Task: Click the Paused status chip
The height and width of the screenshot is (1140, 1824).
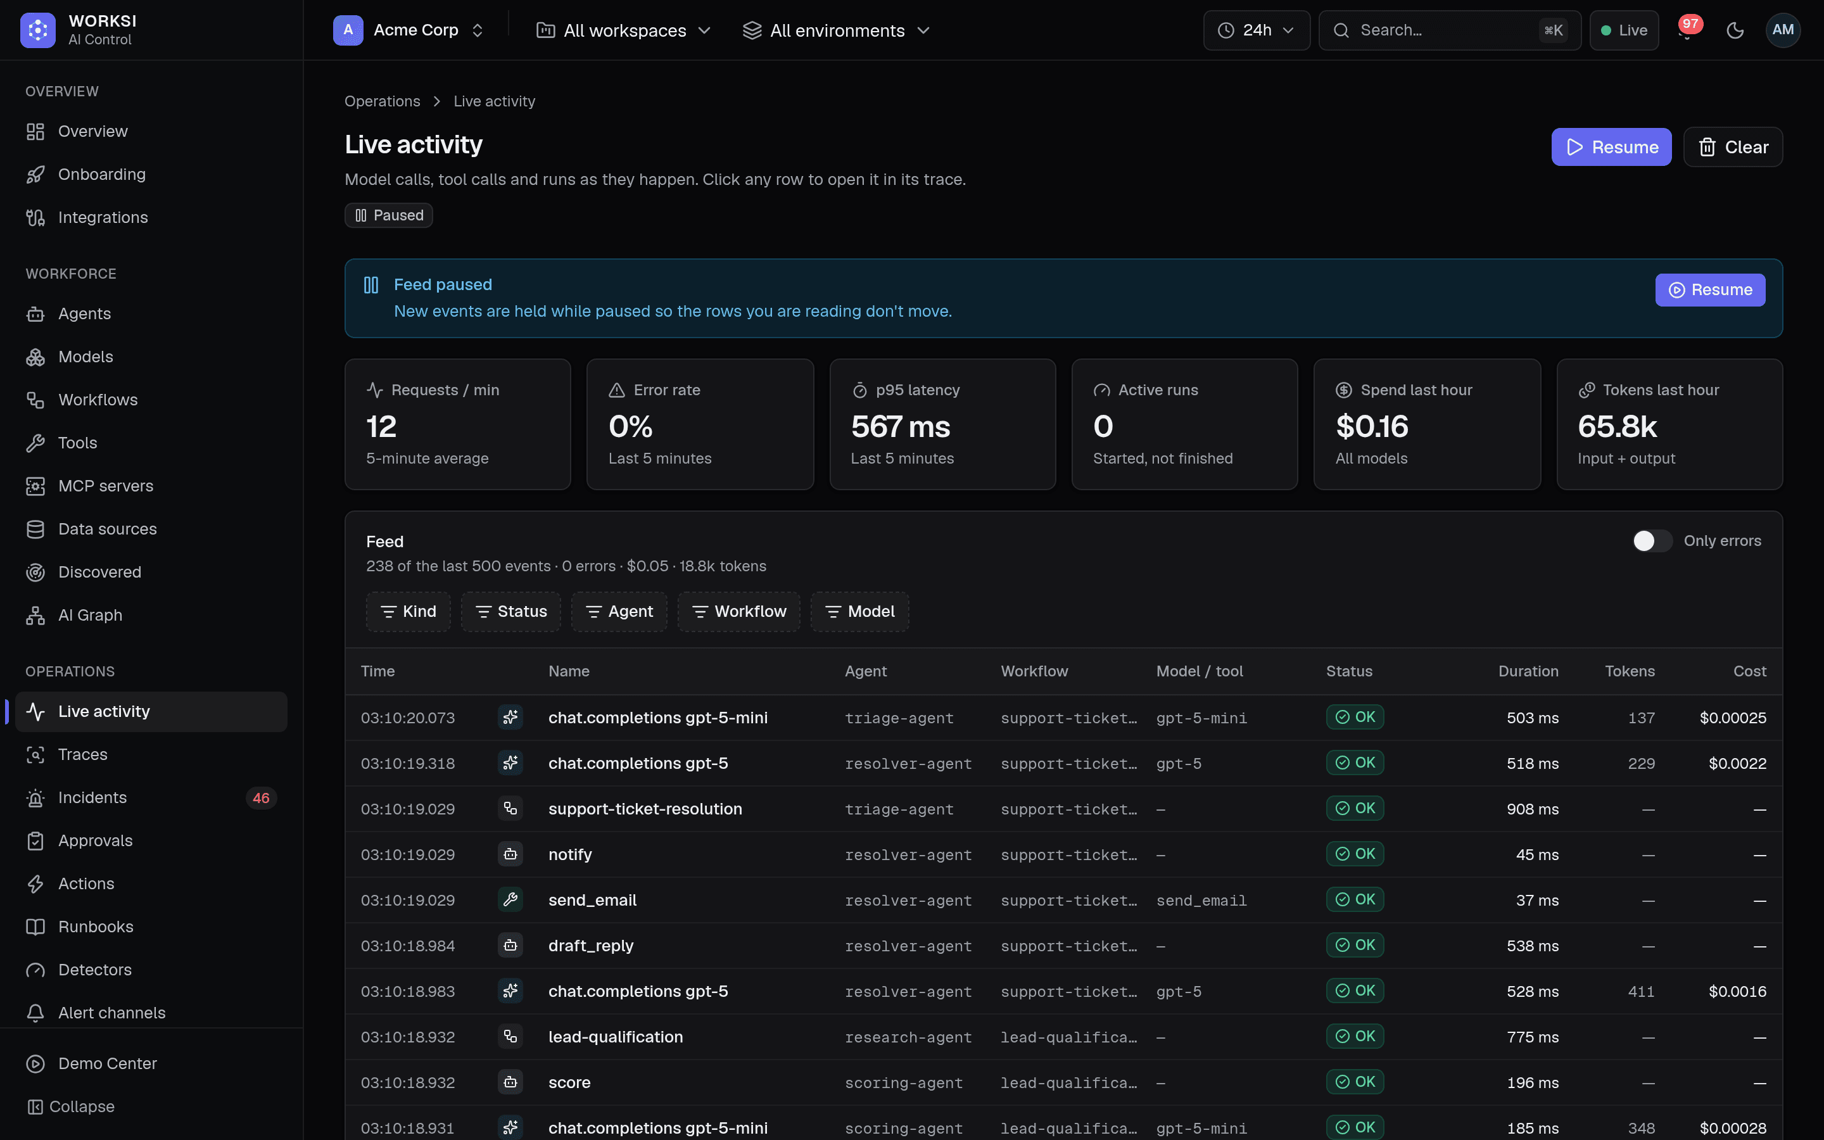Action: (x=389, y=215)
